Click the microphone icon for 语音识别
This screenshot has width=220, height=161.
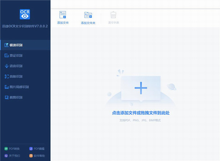pos(7,66)
